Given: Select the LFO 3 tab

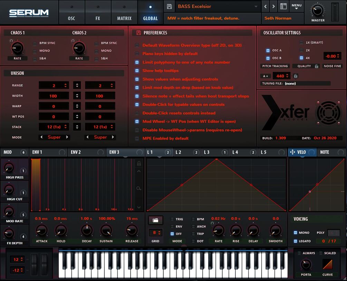Looking at the screenshot, I should point(216,152).
